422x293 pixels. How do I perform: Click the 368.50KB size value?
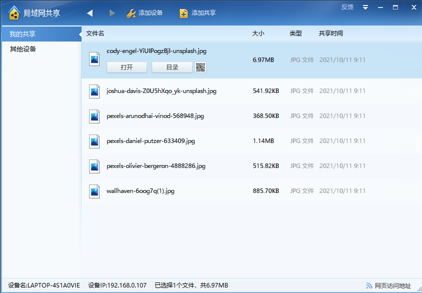pos(266,116)
